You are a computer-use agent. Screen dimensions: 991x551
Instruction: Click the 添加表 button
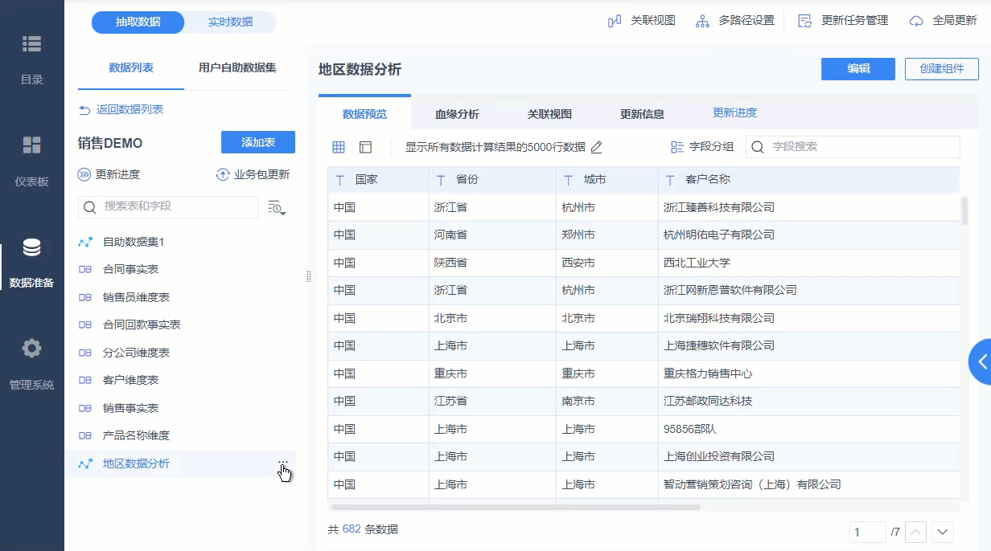pos(257,142)
